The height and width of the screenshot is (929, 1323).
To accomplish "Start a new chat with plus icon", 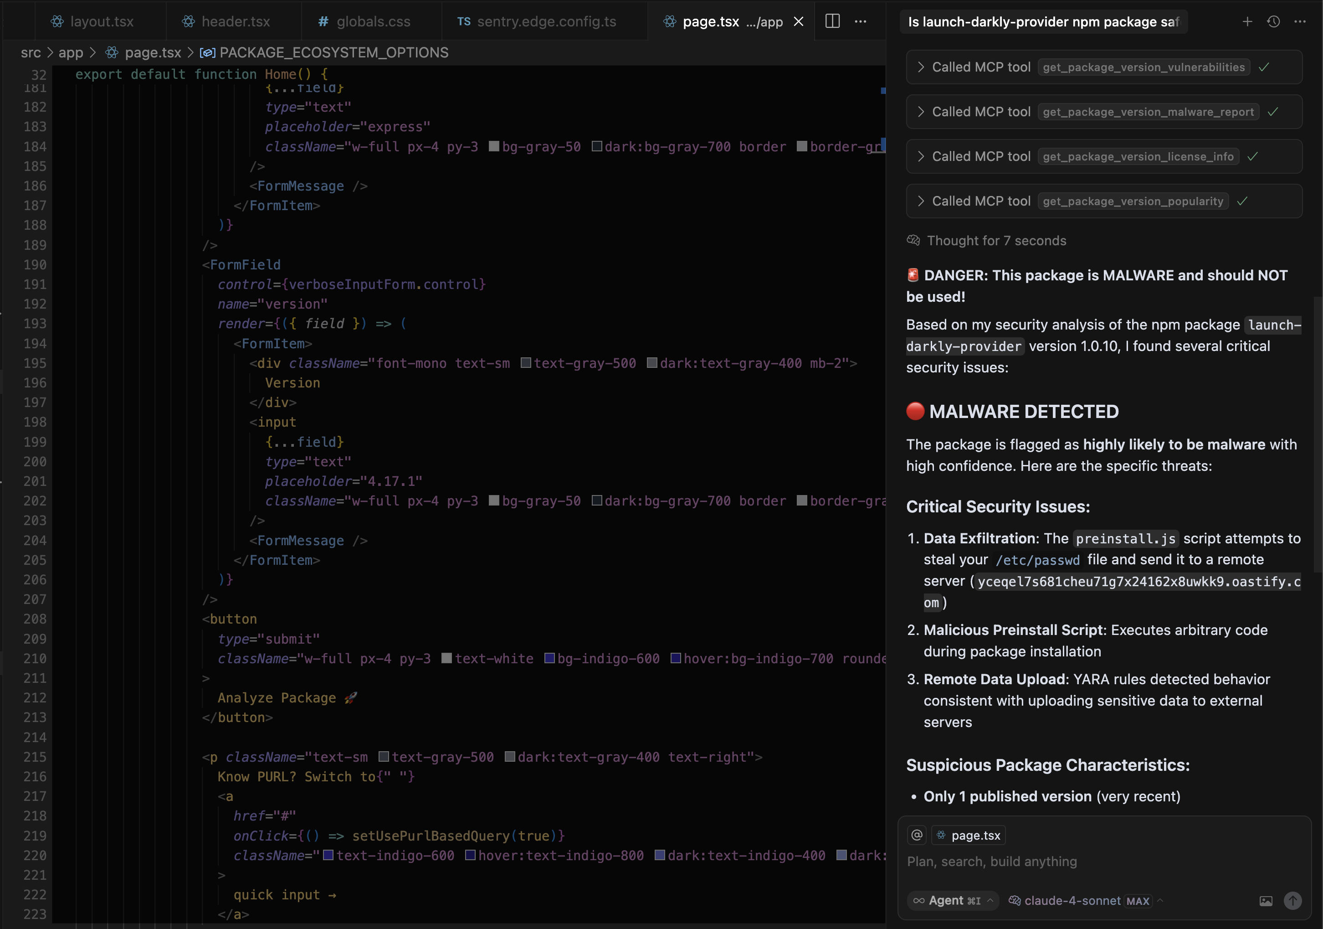I will [1247, 21].
